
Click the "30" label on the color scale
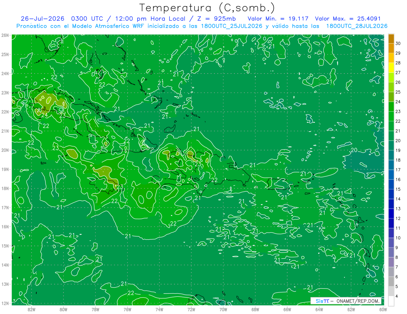(398, 43)
